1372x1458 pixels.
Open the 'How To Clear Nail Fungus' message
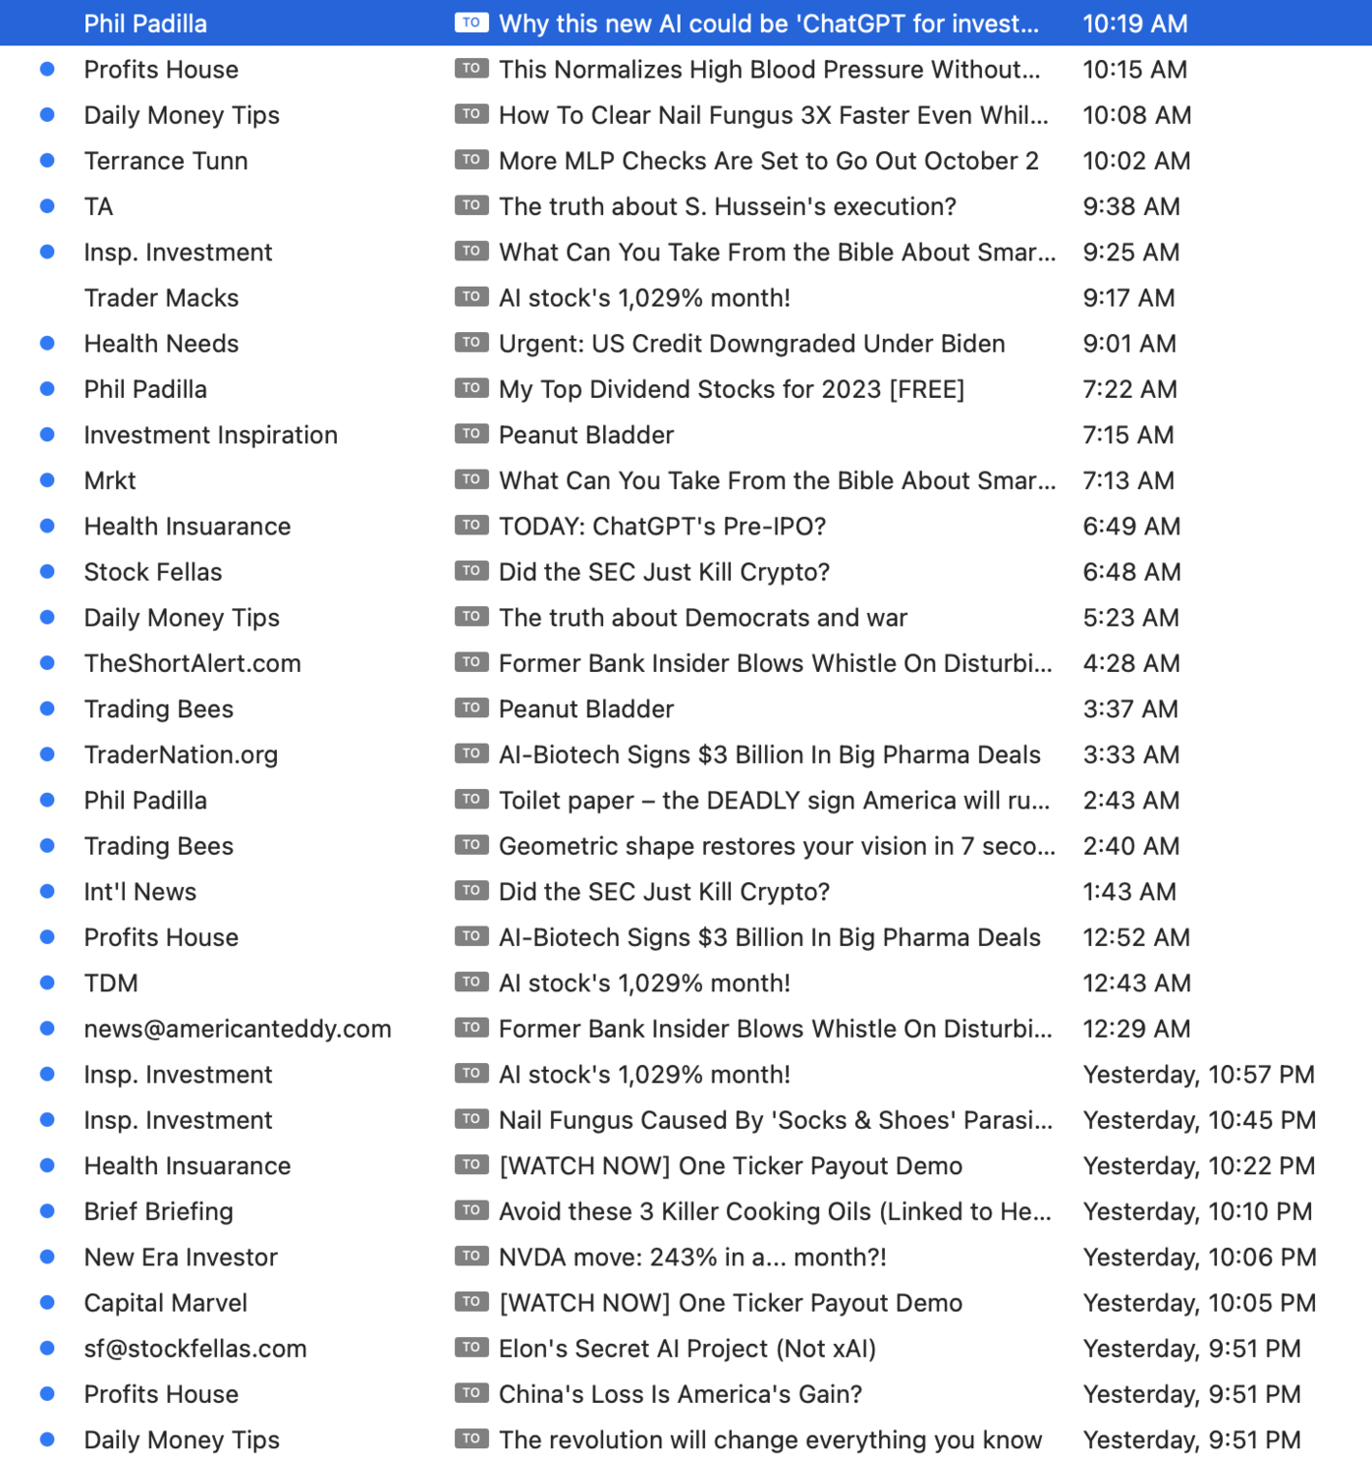click(774, 115)
